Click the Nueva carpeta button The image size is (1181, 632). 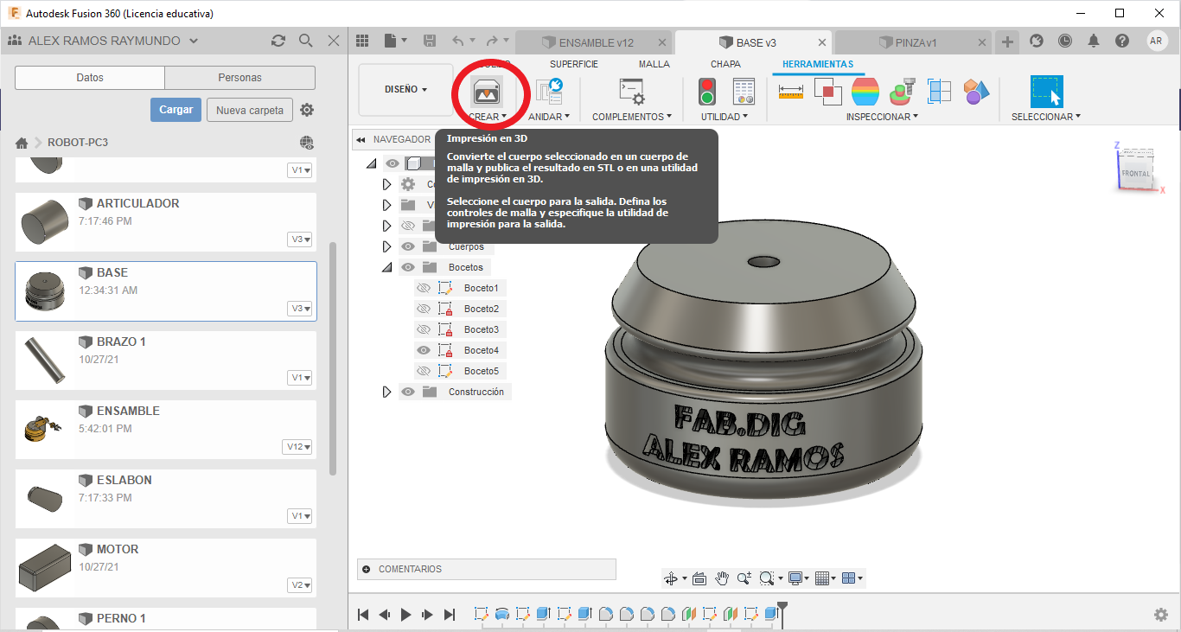tap(249, 110)
